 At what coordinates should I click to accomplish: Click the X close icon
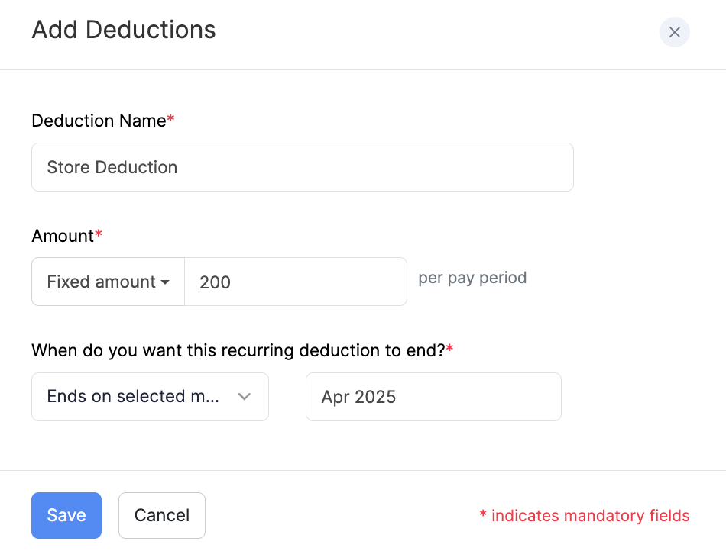[x=673, y=32]
